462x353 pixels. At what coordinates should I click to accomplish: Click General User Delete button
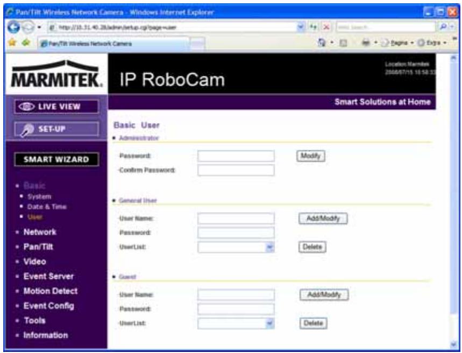(x=312, y=247)
